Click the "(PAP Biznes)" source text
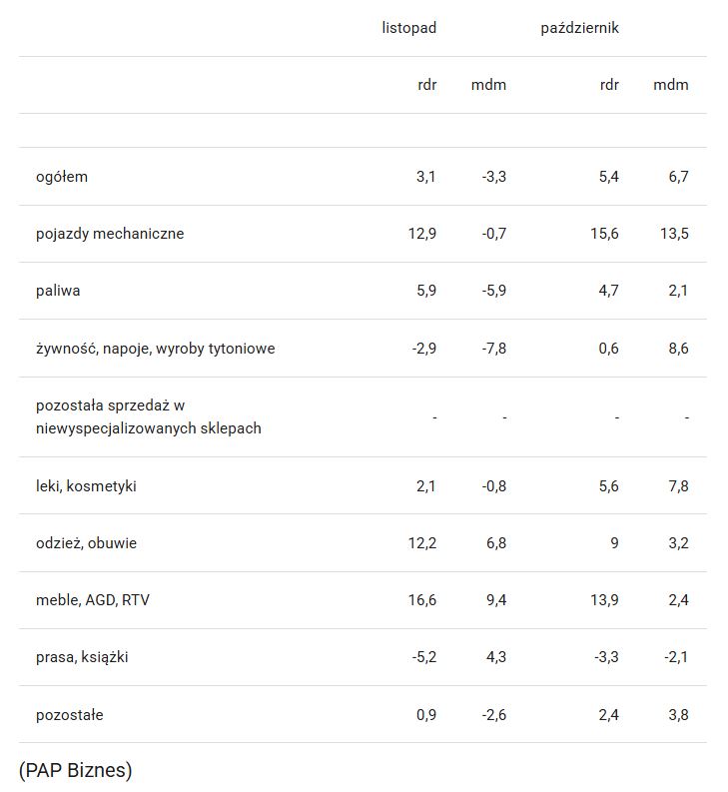Viewport: 728px width, 792px height. pyautogui.click(x=76, y=770)
